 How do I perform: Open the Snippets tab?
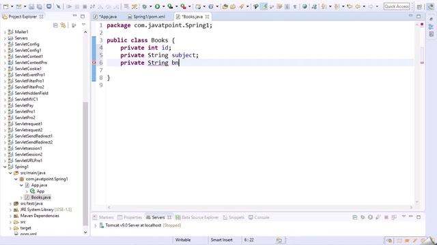coord(234,217)
